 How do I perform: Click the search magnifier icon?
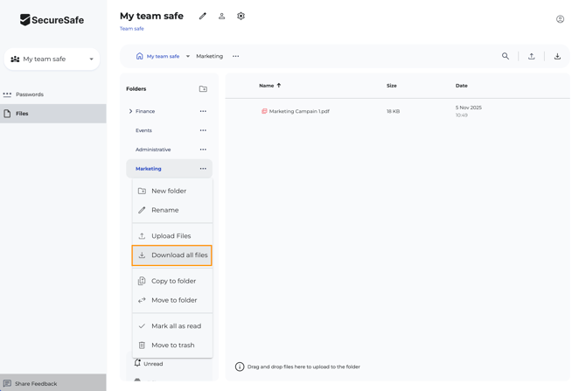pyautogui.click(x=506, y=56)
